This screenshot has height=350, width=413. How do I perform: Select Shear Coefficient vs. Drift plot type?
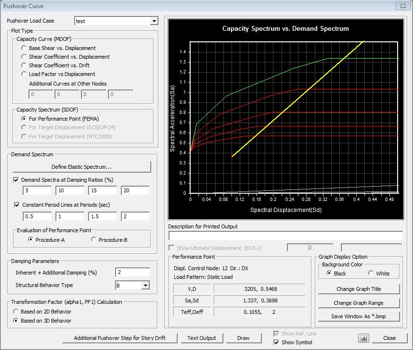click(x=24, y=65)
